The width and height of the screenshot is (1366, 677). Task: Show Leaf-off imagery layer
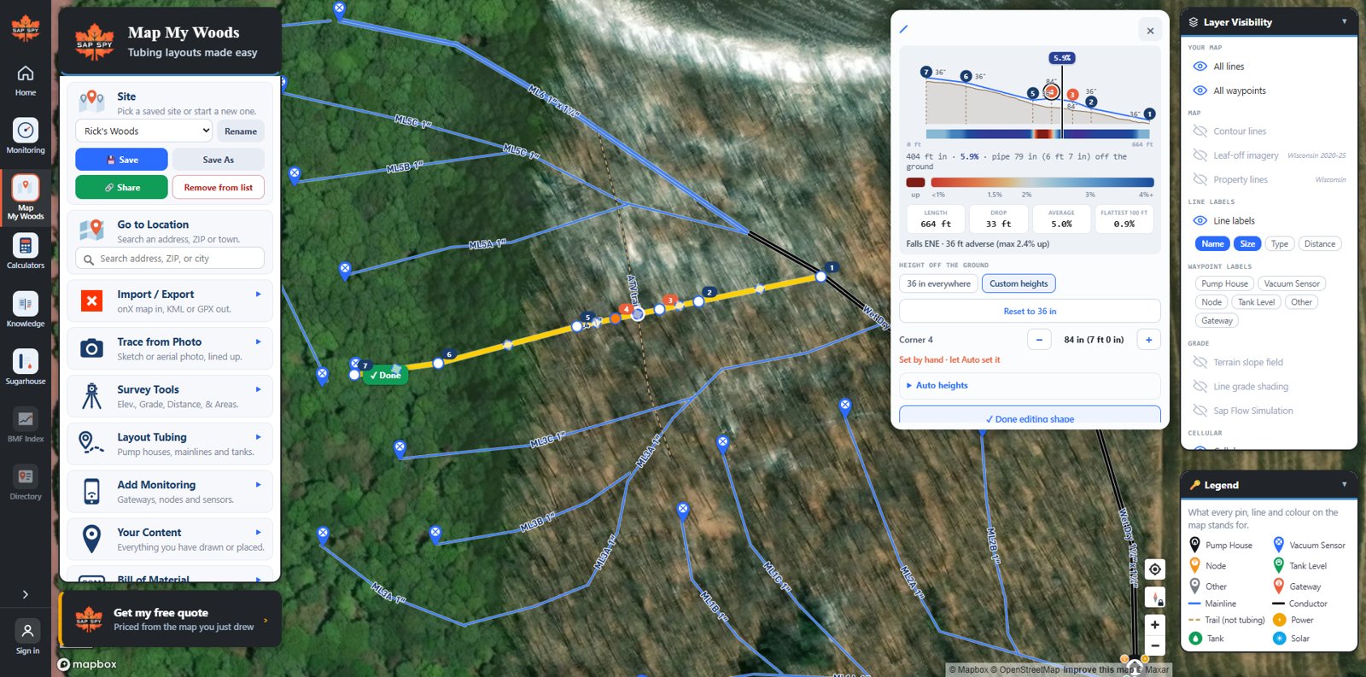point(1200,155)
